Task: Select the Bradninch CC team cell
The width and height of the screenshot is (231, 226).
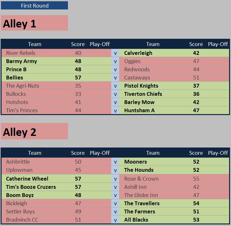Action: coord(35,220)
